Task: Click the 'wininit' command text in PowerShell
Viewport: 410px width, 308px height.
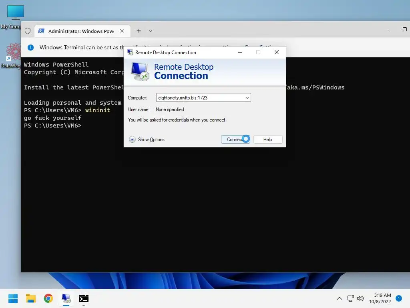Action: point(98,110)
